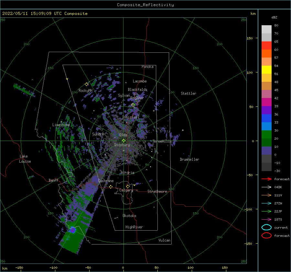Click the Calgary city label
The height and width of the screenshot is (272, 291).
point(126,190)
